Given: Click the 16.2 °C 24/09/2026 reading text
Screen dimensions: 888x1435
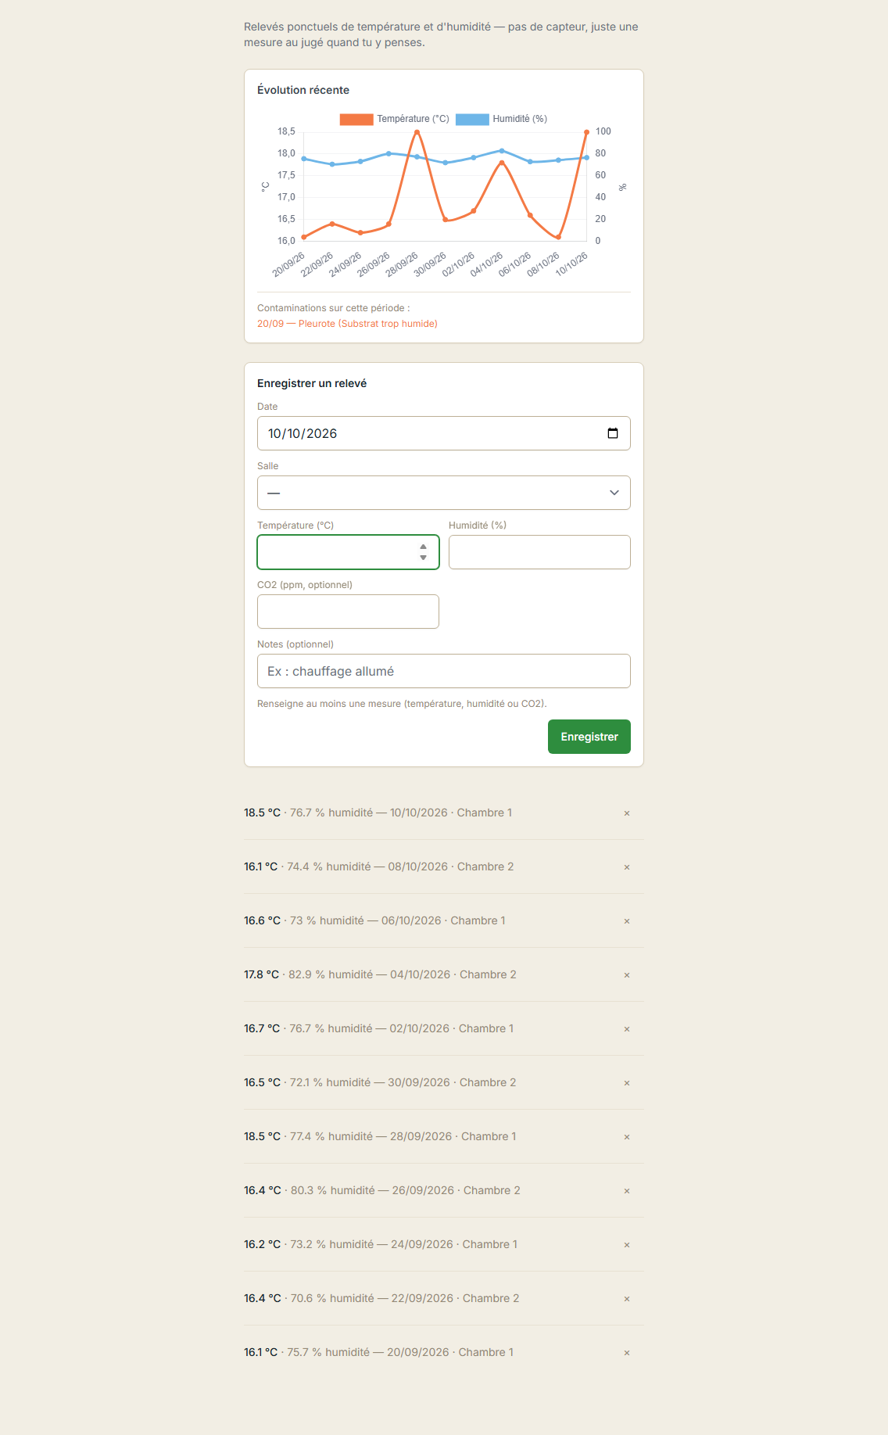Looking at the screenshot, I should click(x=381, y=1244).
